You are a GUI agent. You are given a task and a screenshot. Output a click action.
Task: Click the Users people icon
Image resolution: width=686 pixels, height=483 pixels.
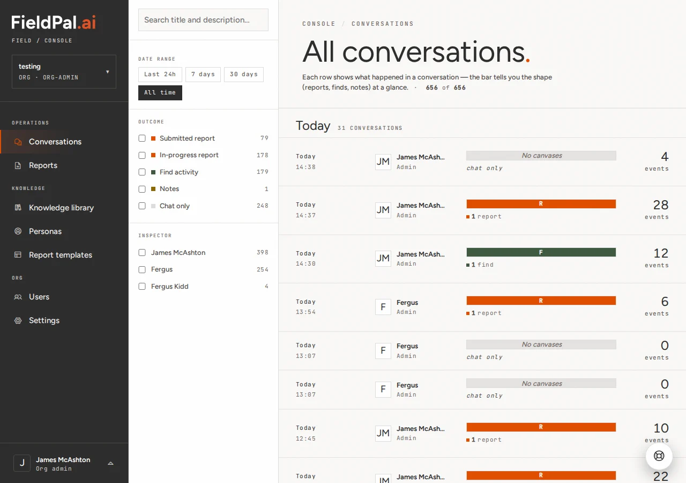(x=18, y=297)
